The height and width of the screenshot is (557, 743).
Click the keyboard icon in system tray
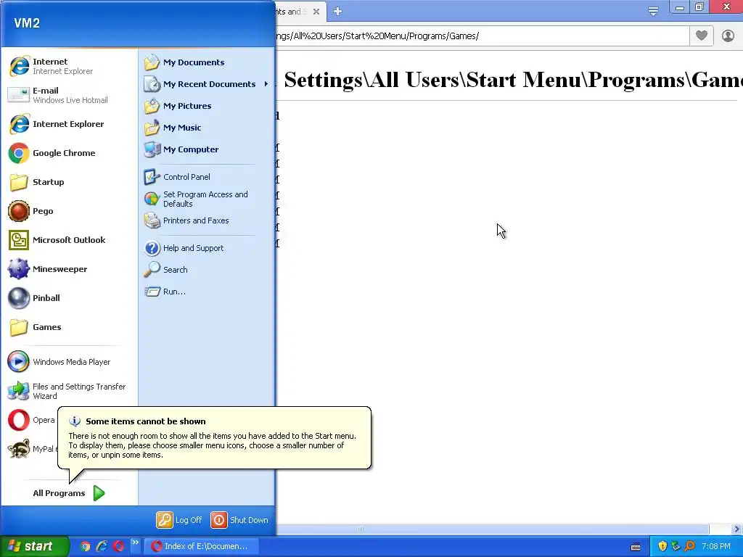point(636,547)
